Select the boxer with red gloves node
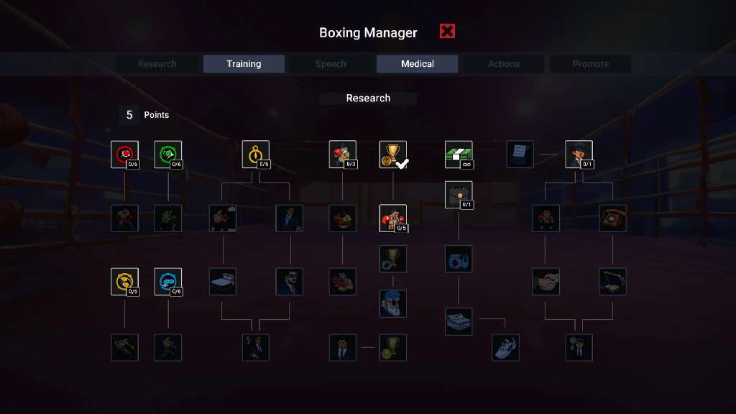The height and width of the screenshot is (414, 736). point(393,218)
